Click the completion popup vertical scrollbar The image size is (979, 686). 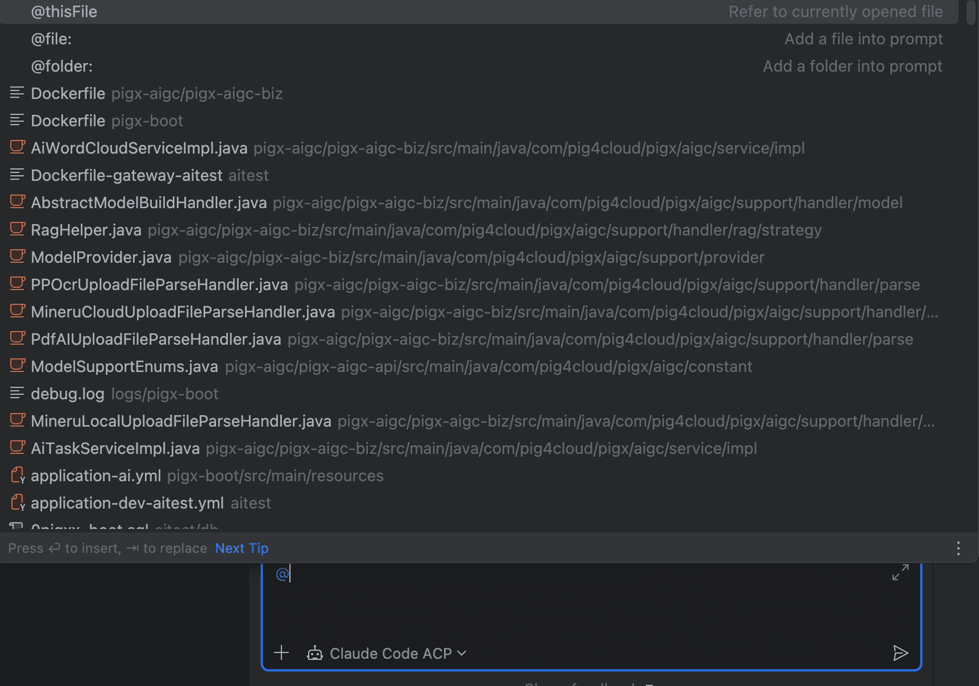pos(970,13)
